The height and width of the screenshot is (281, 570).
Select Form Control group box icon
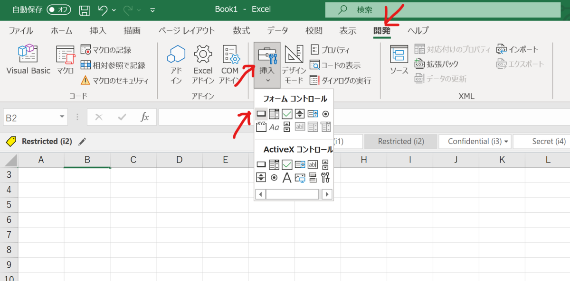coord(261,127)
